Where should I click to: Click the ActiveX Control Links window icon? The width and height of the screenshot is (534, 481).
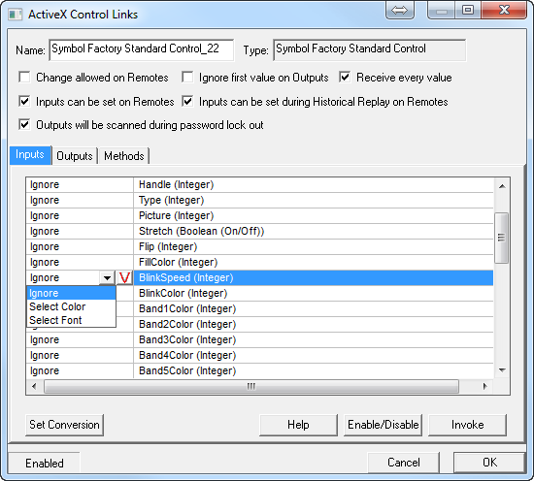15,15
